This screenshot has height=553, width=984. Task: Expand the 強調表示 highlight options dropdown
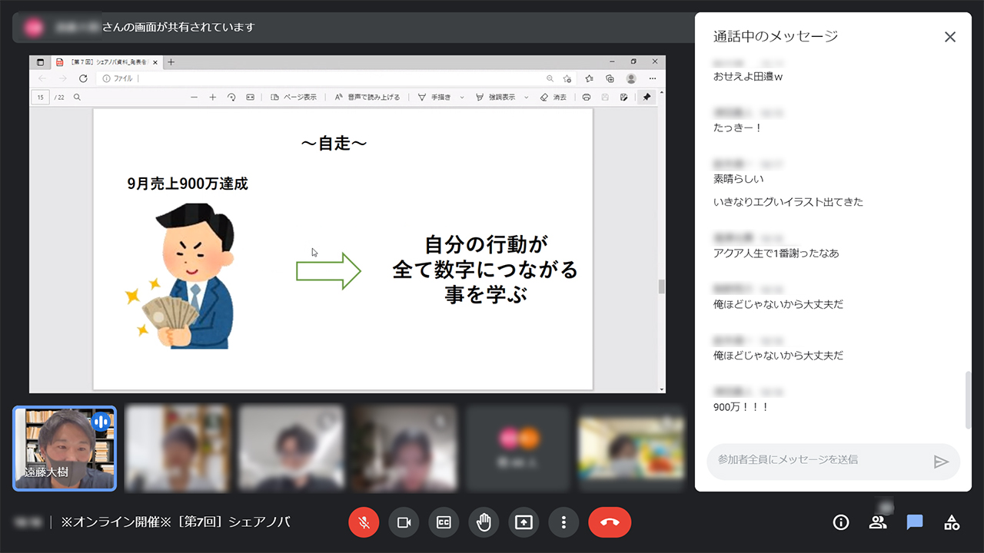coord(527,98)
